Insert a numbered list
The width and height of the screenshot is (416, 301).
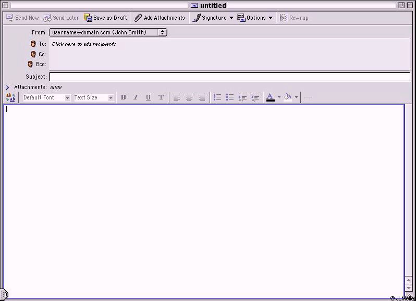(217, 97)
